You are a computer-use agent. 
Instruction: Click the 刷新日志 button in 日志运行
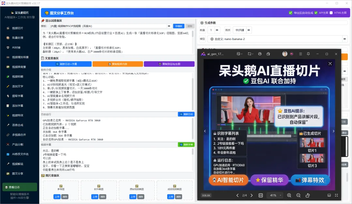pos(186,114)
